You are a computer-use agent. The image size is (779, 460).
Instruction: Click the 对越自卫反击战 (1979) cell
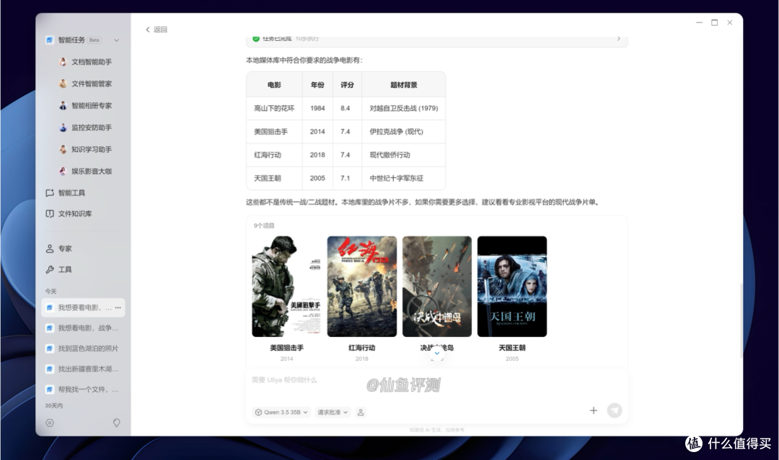[403, 108]
